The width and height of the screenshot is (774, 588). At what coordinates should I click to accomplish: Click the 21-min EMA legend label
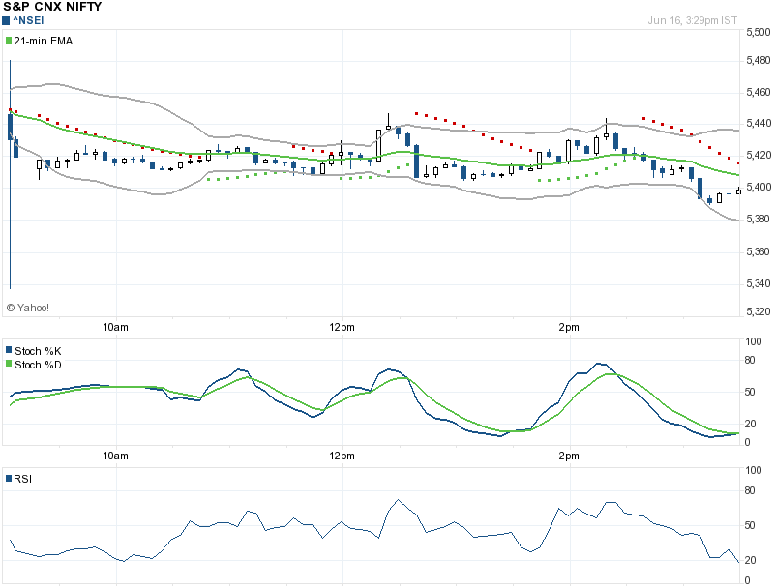pos(44,41)
